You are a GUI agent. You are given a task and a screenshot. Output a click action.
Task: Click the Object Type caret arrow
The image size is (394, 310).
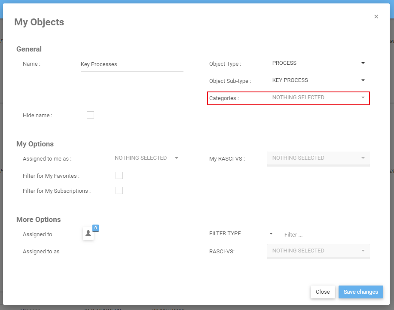click(363, 63)
